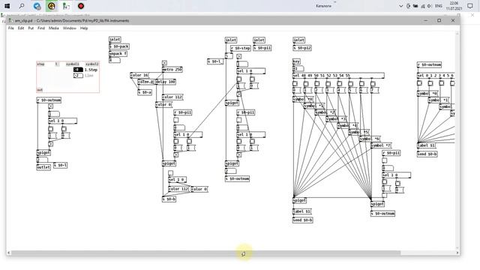Click the color 16 message box
This screenshot has height=270, width=480.
click(139, 75)
